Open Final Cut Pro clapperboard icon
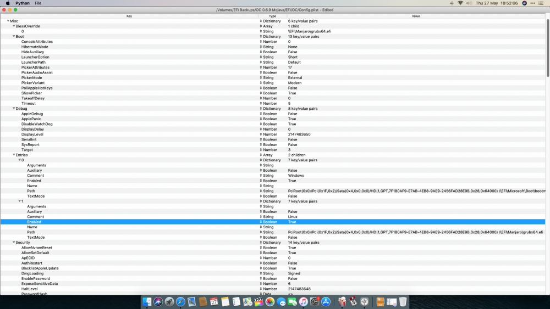 point(258,302)
